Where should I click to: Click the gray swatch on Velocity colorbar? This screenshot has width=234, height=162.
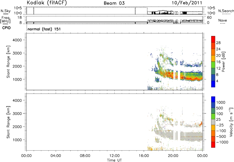[x=213, y=122]
